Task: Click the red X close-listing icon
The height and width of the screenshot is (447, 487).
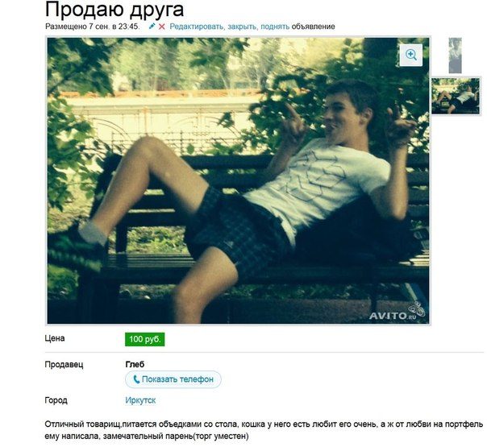Action: tap(161, 27)
